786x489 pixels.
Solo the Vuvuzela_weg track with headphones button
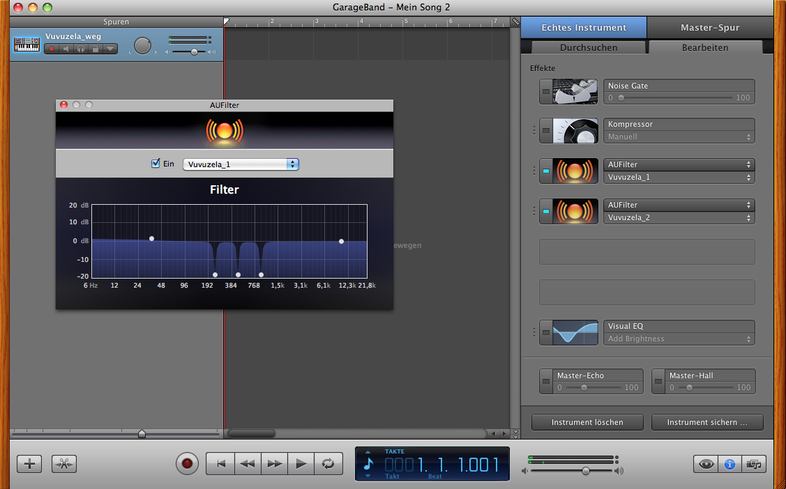coord(80,49)
